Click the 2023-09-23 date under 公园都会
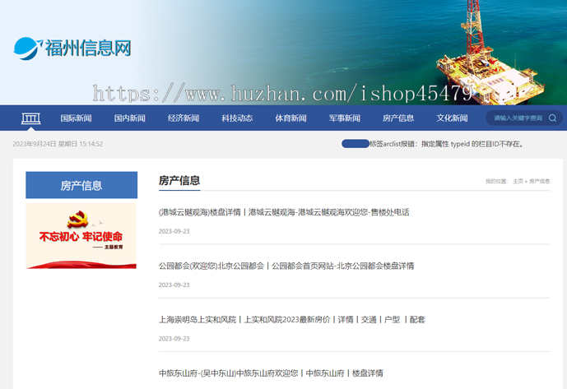The image size is (567, 389). tap(174, 285)
